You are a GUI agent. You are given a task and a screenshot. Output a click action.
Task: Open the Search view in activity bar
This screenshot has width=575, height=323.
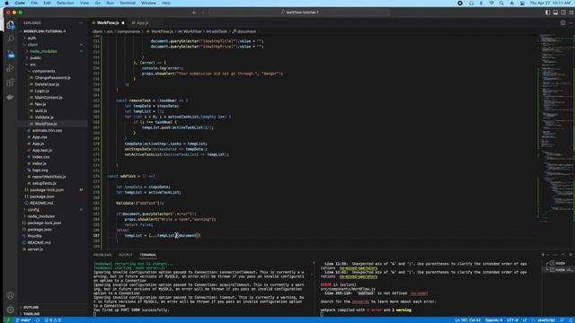(x=10, y=39)
